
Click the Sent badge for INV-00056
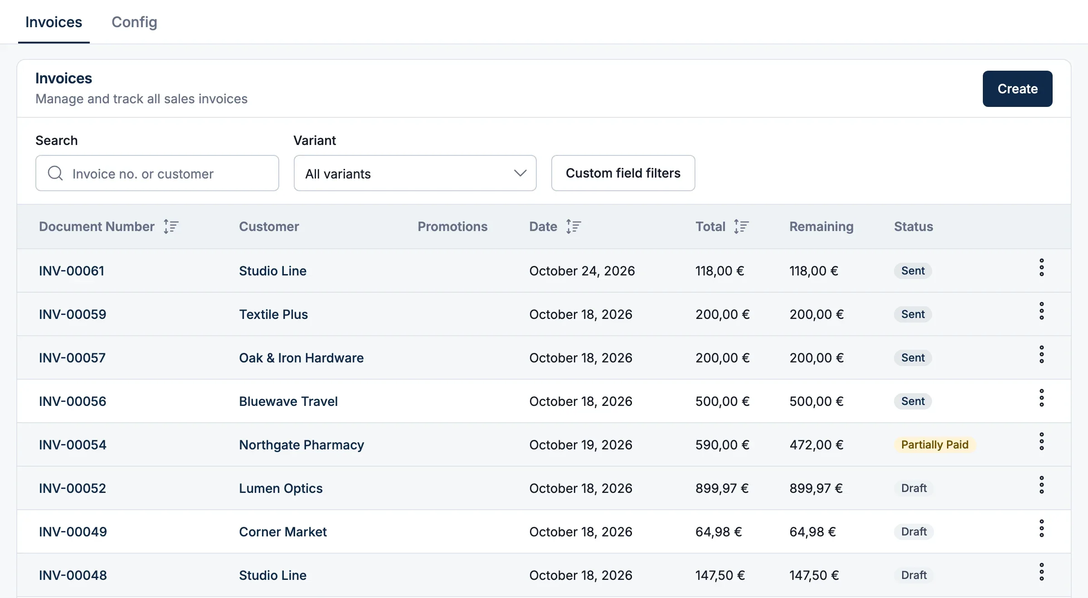point(913,401)
